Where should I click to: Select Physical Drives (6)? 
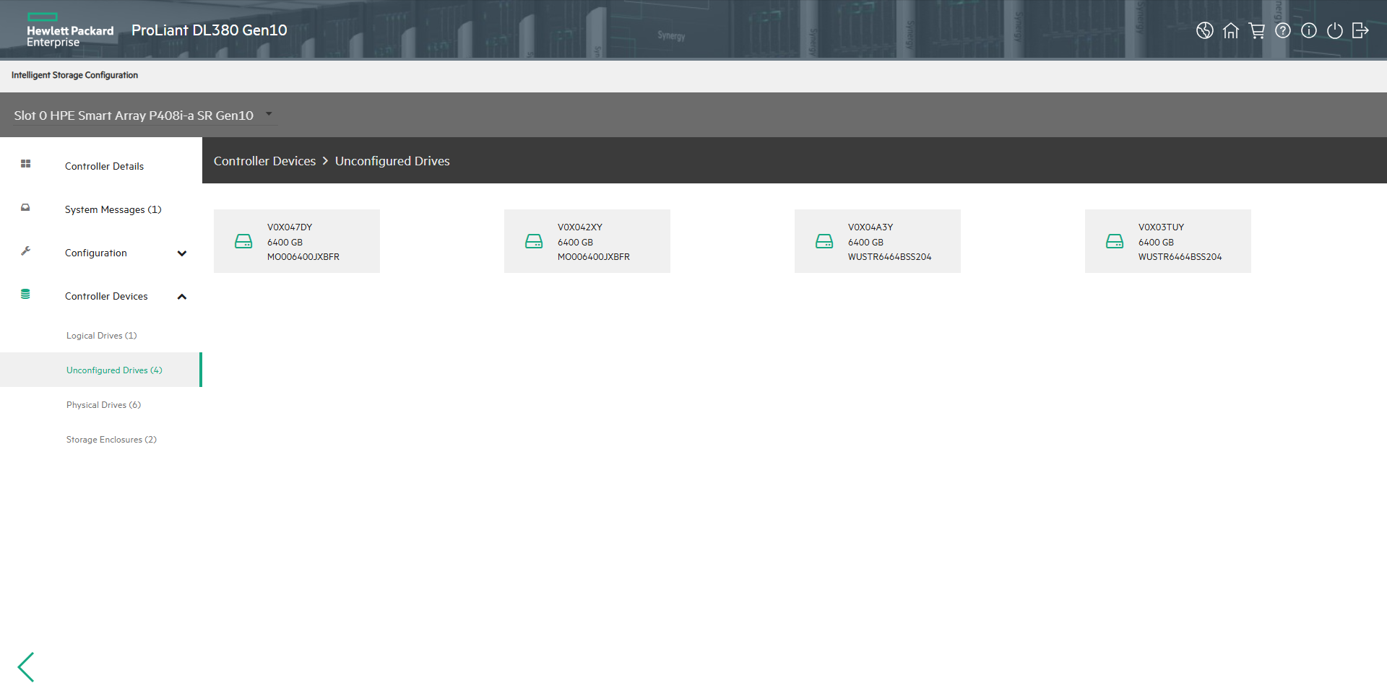(103, 405)
